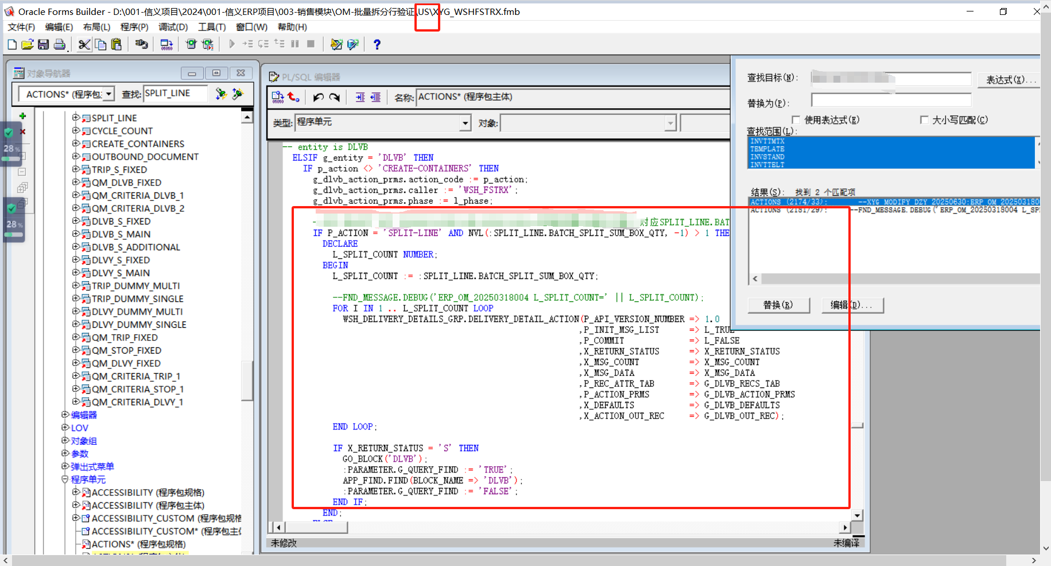Expand the SPLIT_LINE tree node
Screen dimensions: 1051x566
coord(76,118)
